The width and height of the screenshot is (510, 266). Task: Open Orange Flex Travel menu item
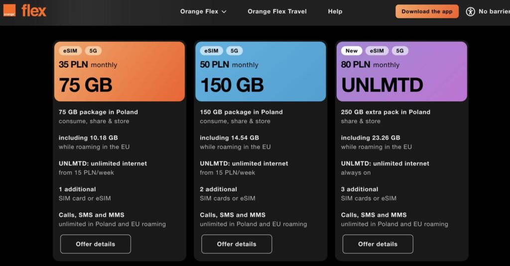coord(277,11)
